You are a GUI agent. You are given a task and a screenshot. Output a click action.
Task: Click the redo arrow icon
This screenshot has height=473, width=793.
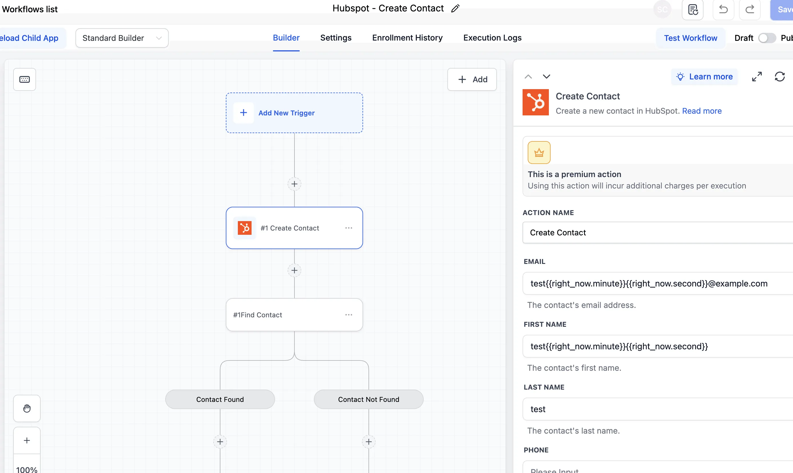750,9
